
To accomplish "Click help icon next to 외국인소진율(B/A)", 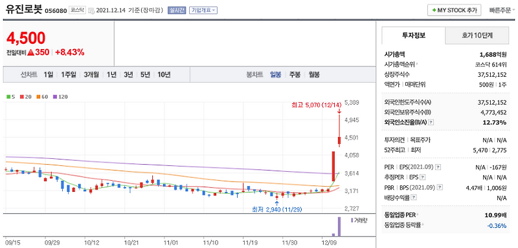I will (x=431, y=123).
